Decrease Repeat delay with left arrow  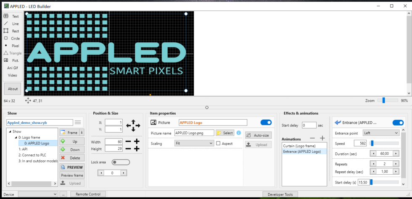tap(373, 171)
